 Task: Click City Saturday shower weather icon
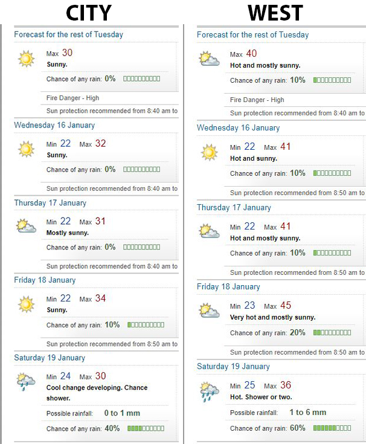coord(26,381)
